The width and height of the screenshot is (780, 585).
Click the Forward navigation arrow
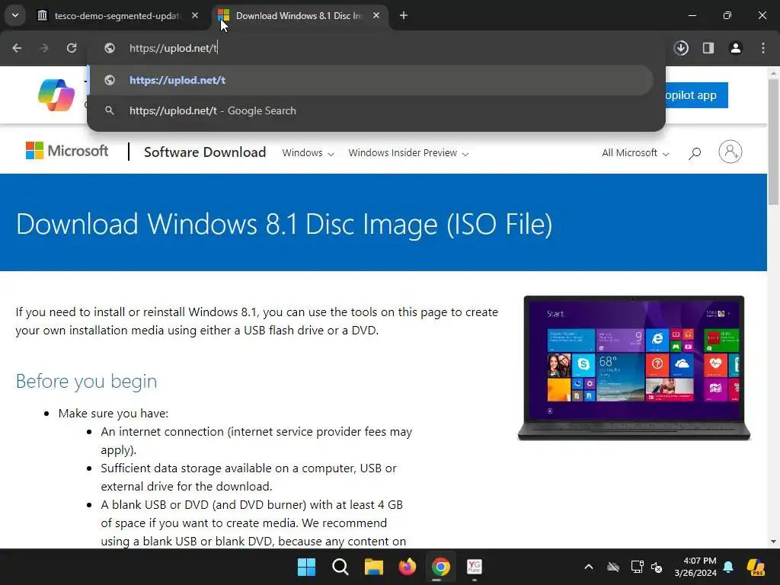(43, 48)
